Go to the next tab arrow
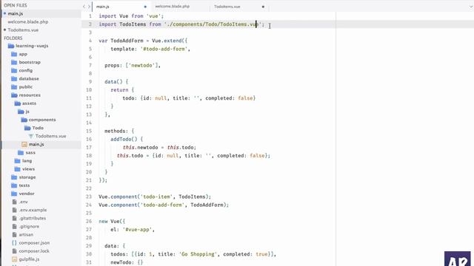 [89, 7]
